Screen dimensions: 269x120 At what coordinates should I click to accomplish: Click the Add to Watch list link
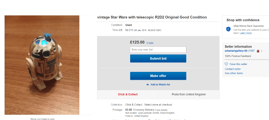click(160, 85)
